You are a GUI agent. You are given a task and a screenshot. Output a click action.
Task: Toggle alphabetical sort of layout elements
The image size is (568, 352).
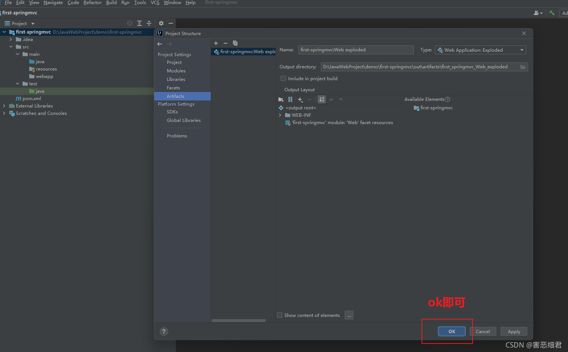(x=322, y=99)
